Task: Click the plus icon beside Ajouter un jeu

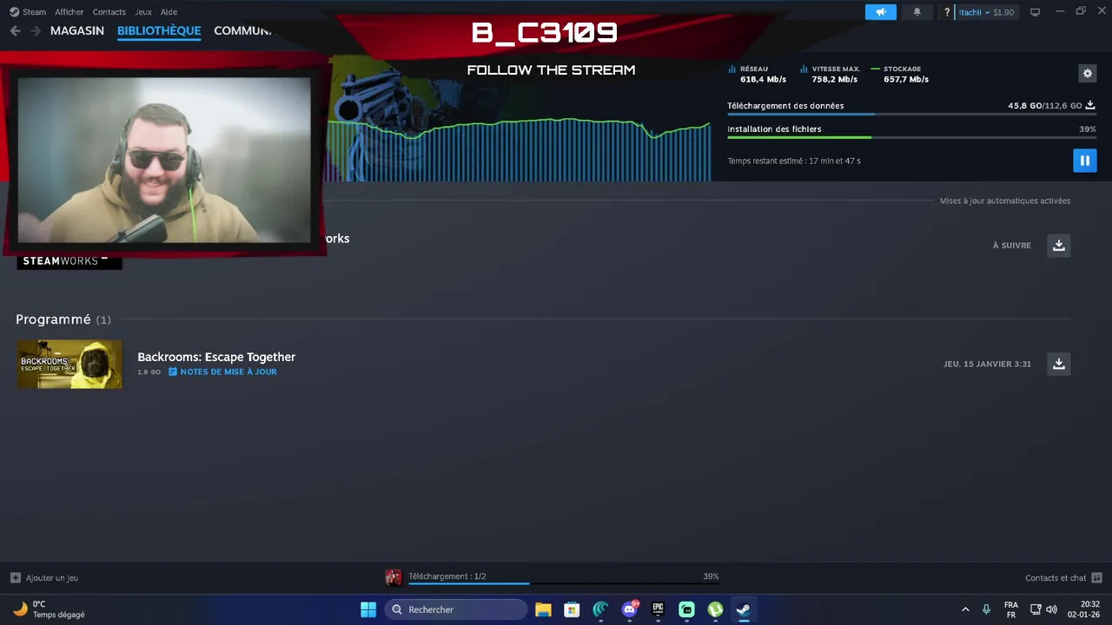Action: (x=15, y=577)
